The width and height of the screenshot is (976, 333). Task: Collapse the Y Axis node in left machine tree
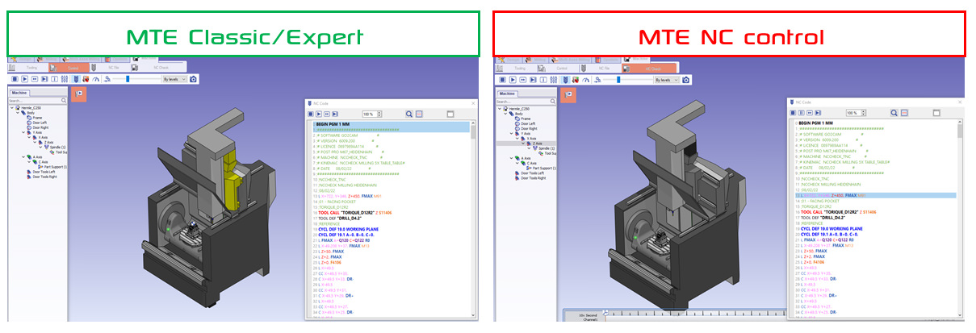click(23, 133)
